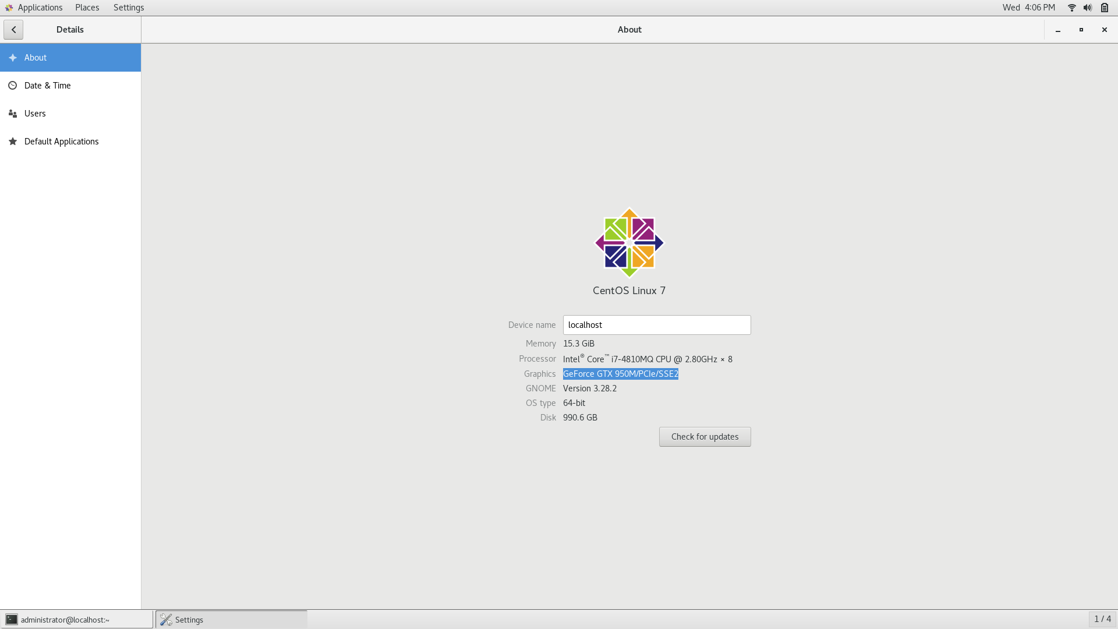Viewport: 1118px width, 629px height.
Task: Open the Users panel
Action: [70, 114]
